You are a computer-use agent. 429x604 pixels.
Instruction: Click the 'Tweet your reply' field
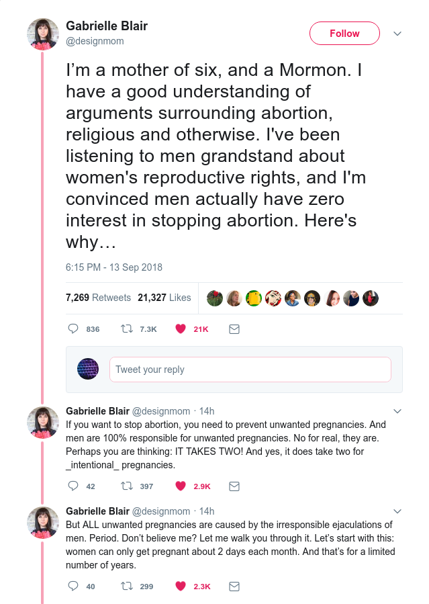[250, 370]
